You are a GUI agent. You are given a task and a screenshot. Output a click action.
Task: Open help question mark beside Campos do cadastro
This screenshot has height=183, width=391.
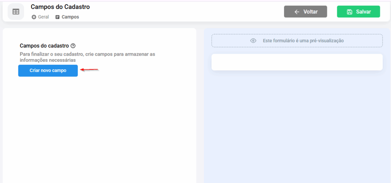[x=73, y=46]
